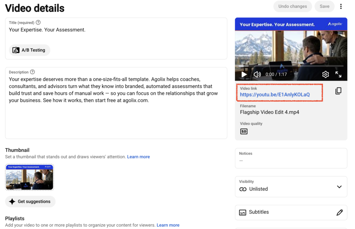355x229 pixels.
Task: Click the Subtitles label text
Action: point(259,212)
